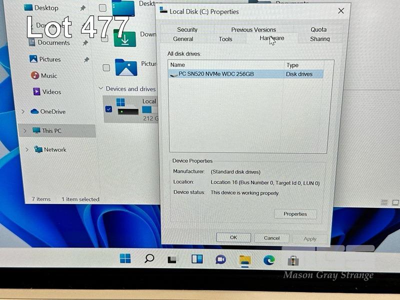Screen dimensions: 400x300
Task: Expand the Network tree node
Action: pyautogui.click(x=27, y=149)
